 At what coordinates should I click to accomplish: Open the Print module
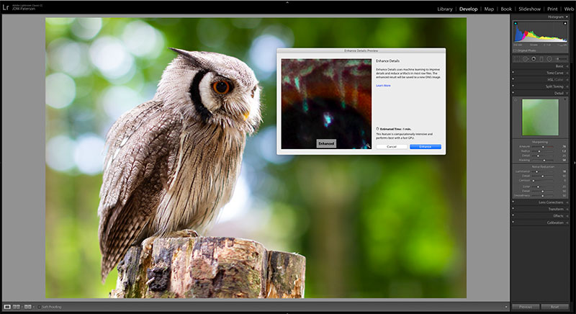(552, 9)
